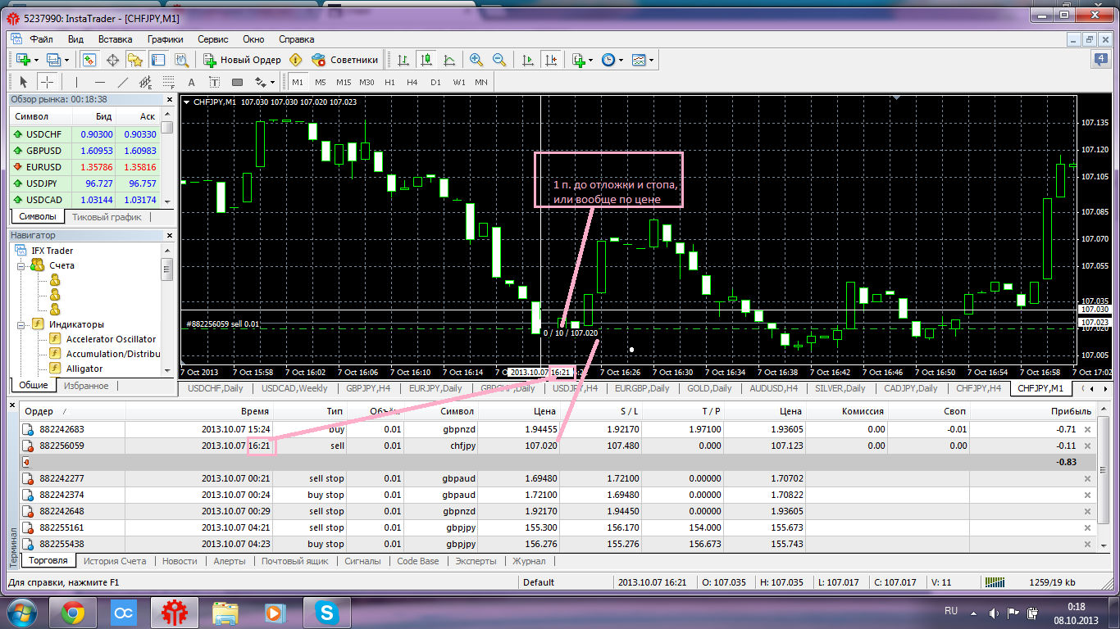Select the crosshair cursor tool
Image resolution: width=1120 pixels, height=629 pixels.
click(47, 82)
